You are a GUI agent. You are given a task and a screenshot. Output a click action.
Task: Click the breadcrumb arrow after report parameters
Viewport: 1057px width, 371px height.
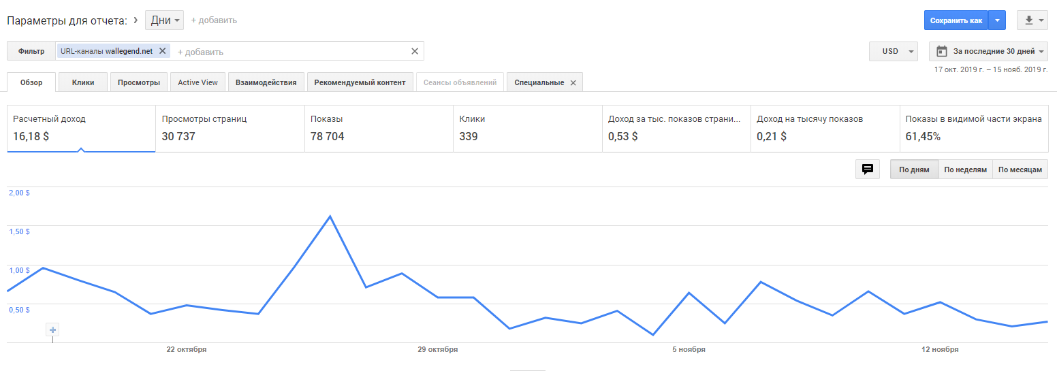pos(136,20)
